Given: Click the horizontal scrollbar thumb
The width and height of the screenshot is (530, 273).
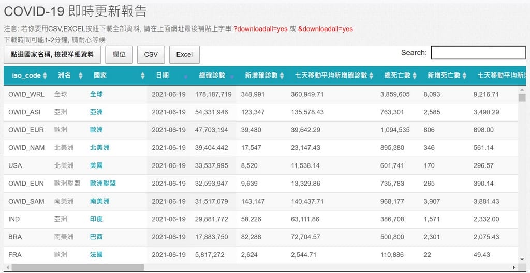Looking at the screenshot, I should (77, 267).
